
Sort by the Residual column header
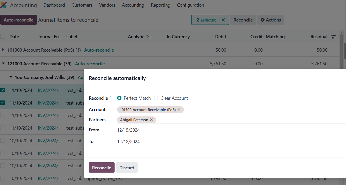pos(319,37)
